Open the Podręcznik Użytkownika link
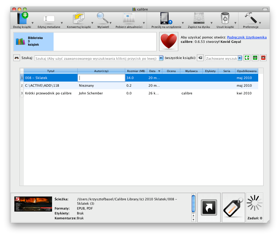This screenshot has width=280, height=237. coord(247,37)
